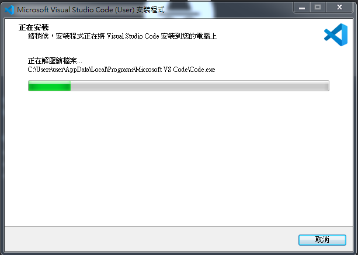358x255 pixels.
Task: Click 請稍候 at start of description sentence
Action: pos(38,36)
